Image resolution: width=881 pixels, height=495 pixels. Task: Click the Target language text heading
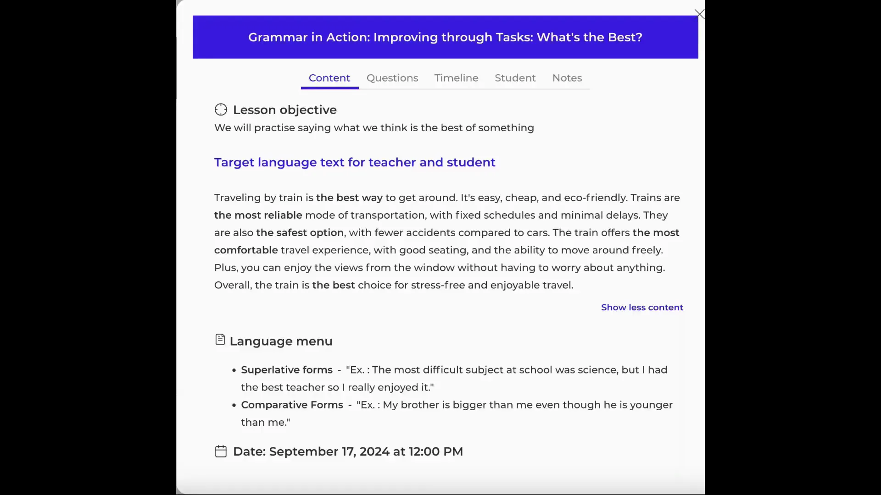tap(354, 162)
